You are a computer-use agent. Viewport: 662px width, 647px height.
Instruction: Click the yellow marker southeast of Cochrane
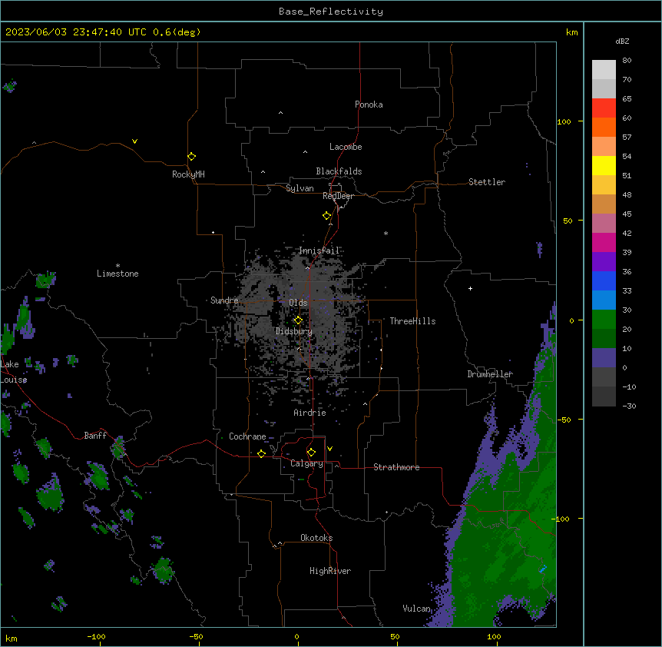(261, 453)
